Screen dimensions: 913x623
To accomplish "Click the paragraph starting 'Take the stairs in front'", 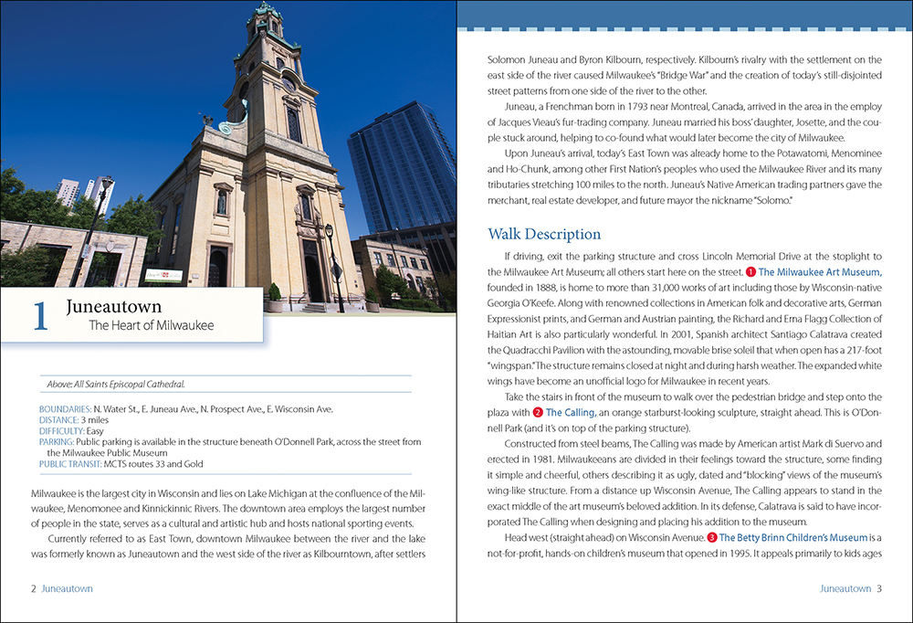I will coord(685,413).
